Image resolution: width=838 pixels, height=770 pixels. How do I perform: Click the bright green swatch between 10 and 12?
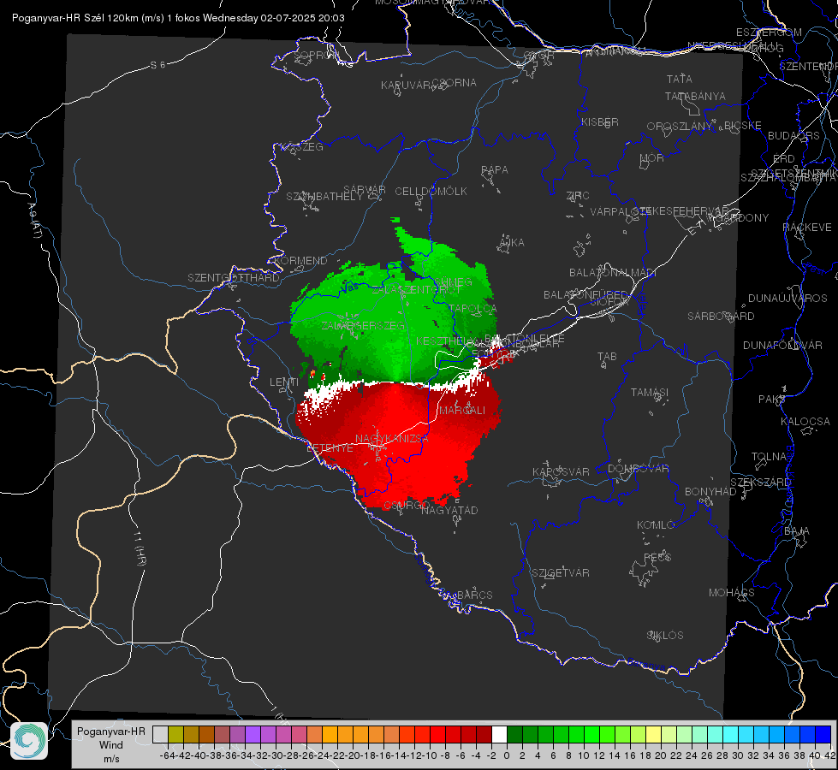(x=591, y=734)
